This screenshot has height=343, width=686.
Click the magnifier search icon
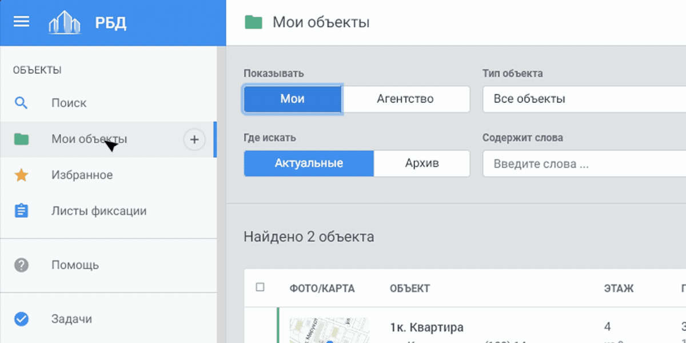(21, 103)
